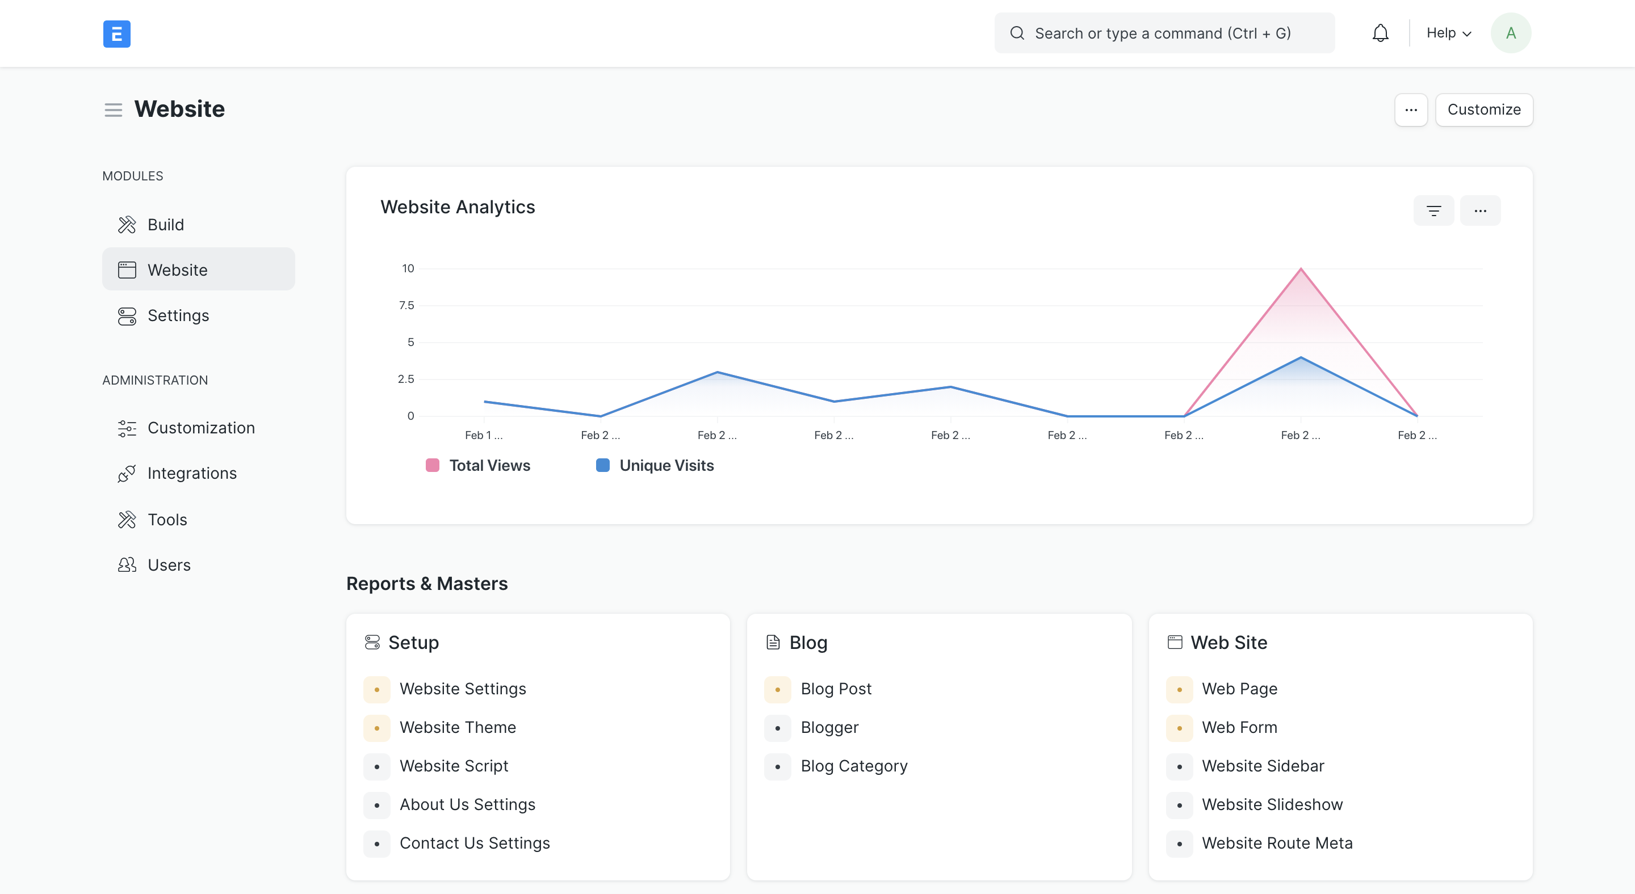Select the Users icon in the sidebar
Viewport: 1635px width, 894px height.
pos(127,564)
